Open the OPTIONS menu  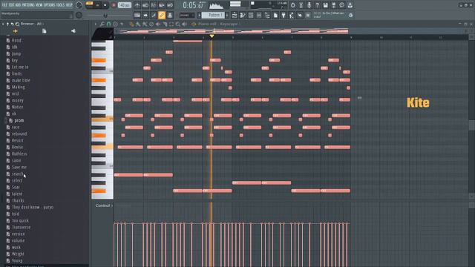(50, 5)
